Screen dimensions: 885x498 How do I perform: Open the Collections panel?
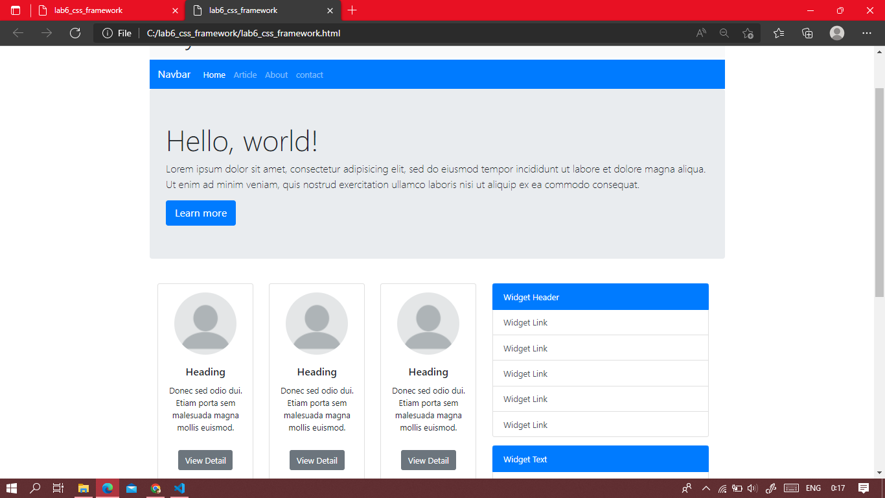(x=807, y=33)
